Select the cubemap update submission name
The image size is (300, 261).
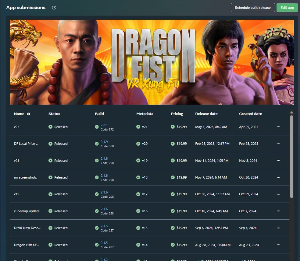pos(27,211)
